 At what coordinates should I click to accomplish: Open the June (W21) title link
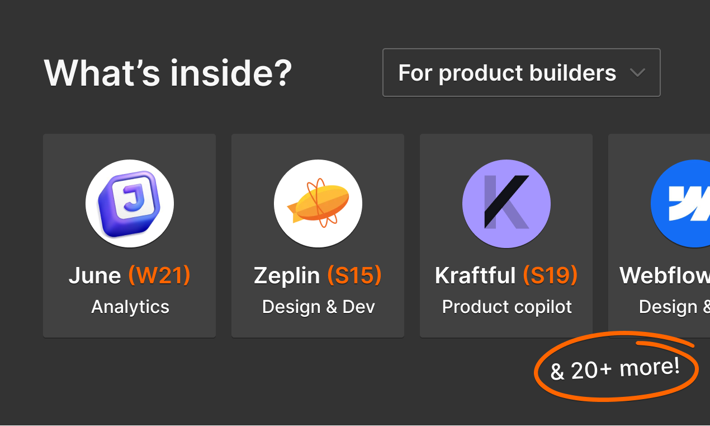[x=130, y=275]
